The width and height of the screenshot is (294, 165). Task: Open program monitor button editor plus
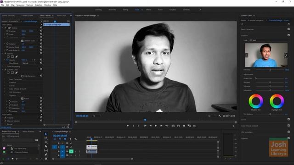point(234,126)
